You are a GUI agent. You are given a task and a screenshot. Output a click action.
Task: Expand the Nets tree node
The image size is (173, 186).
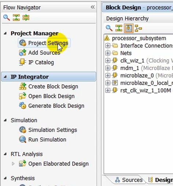click(108, 53)
